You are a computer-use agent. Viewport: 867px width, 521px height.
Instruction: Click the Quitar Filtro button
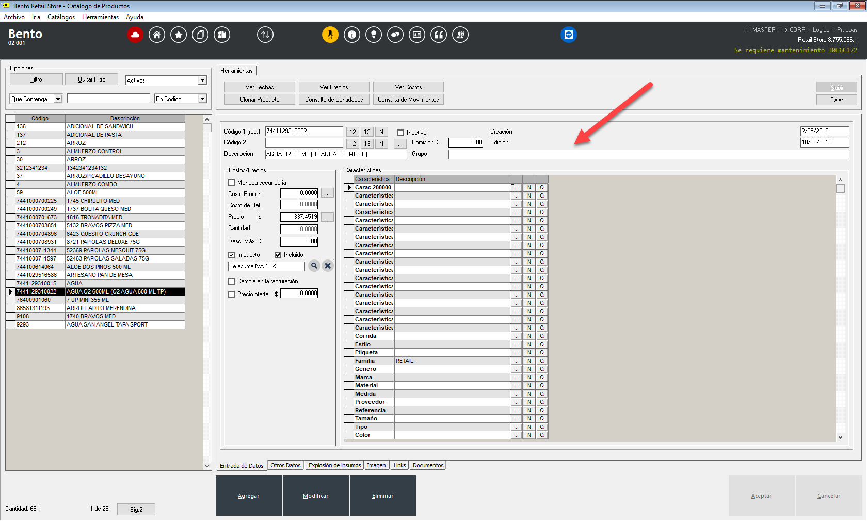91,79
